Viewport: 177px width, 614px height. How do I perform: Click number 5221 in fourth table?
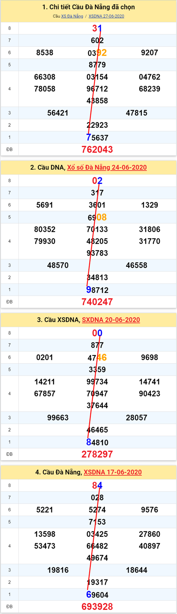[x=45, y=510]
